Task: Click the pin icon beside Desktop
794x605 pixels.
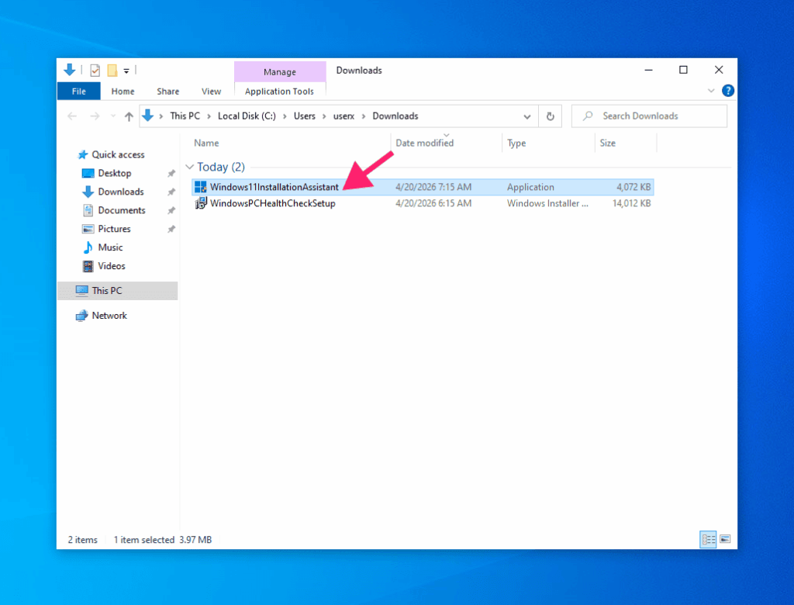Action: click(x=171, y=173)
